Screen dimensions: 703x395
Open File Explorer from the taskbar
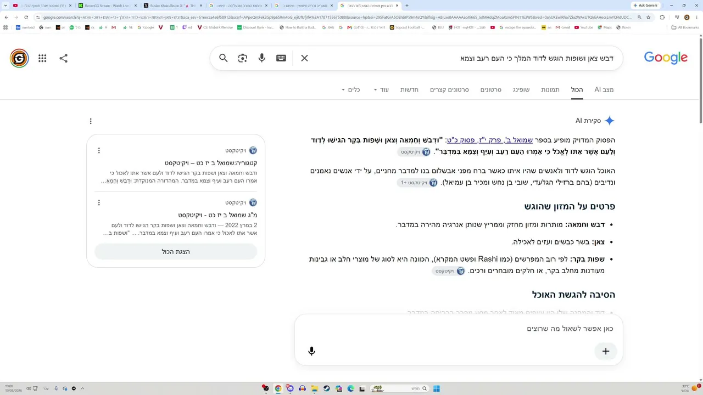click(314, 388)
